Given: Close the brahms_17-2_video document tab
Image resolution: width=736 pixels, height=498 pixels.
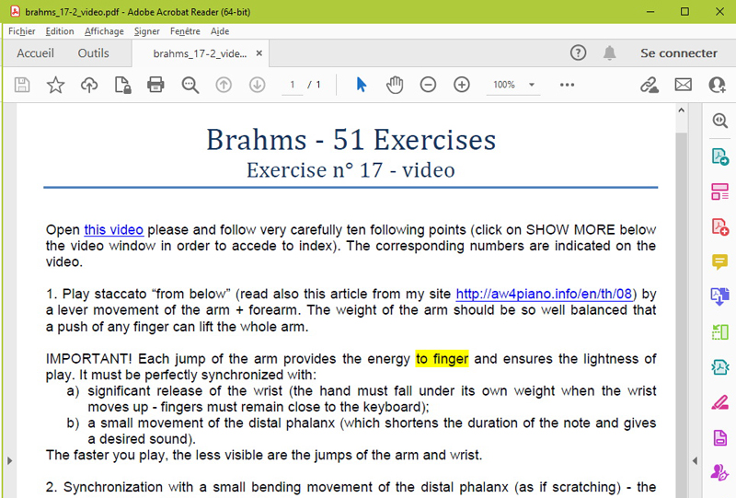Looking at the screenshot, I should [259, 53].
